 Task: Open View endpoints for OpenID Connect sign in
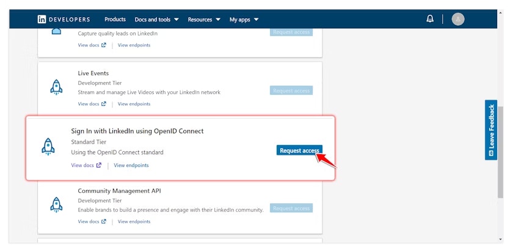point(131,165)
